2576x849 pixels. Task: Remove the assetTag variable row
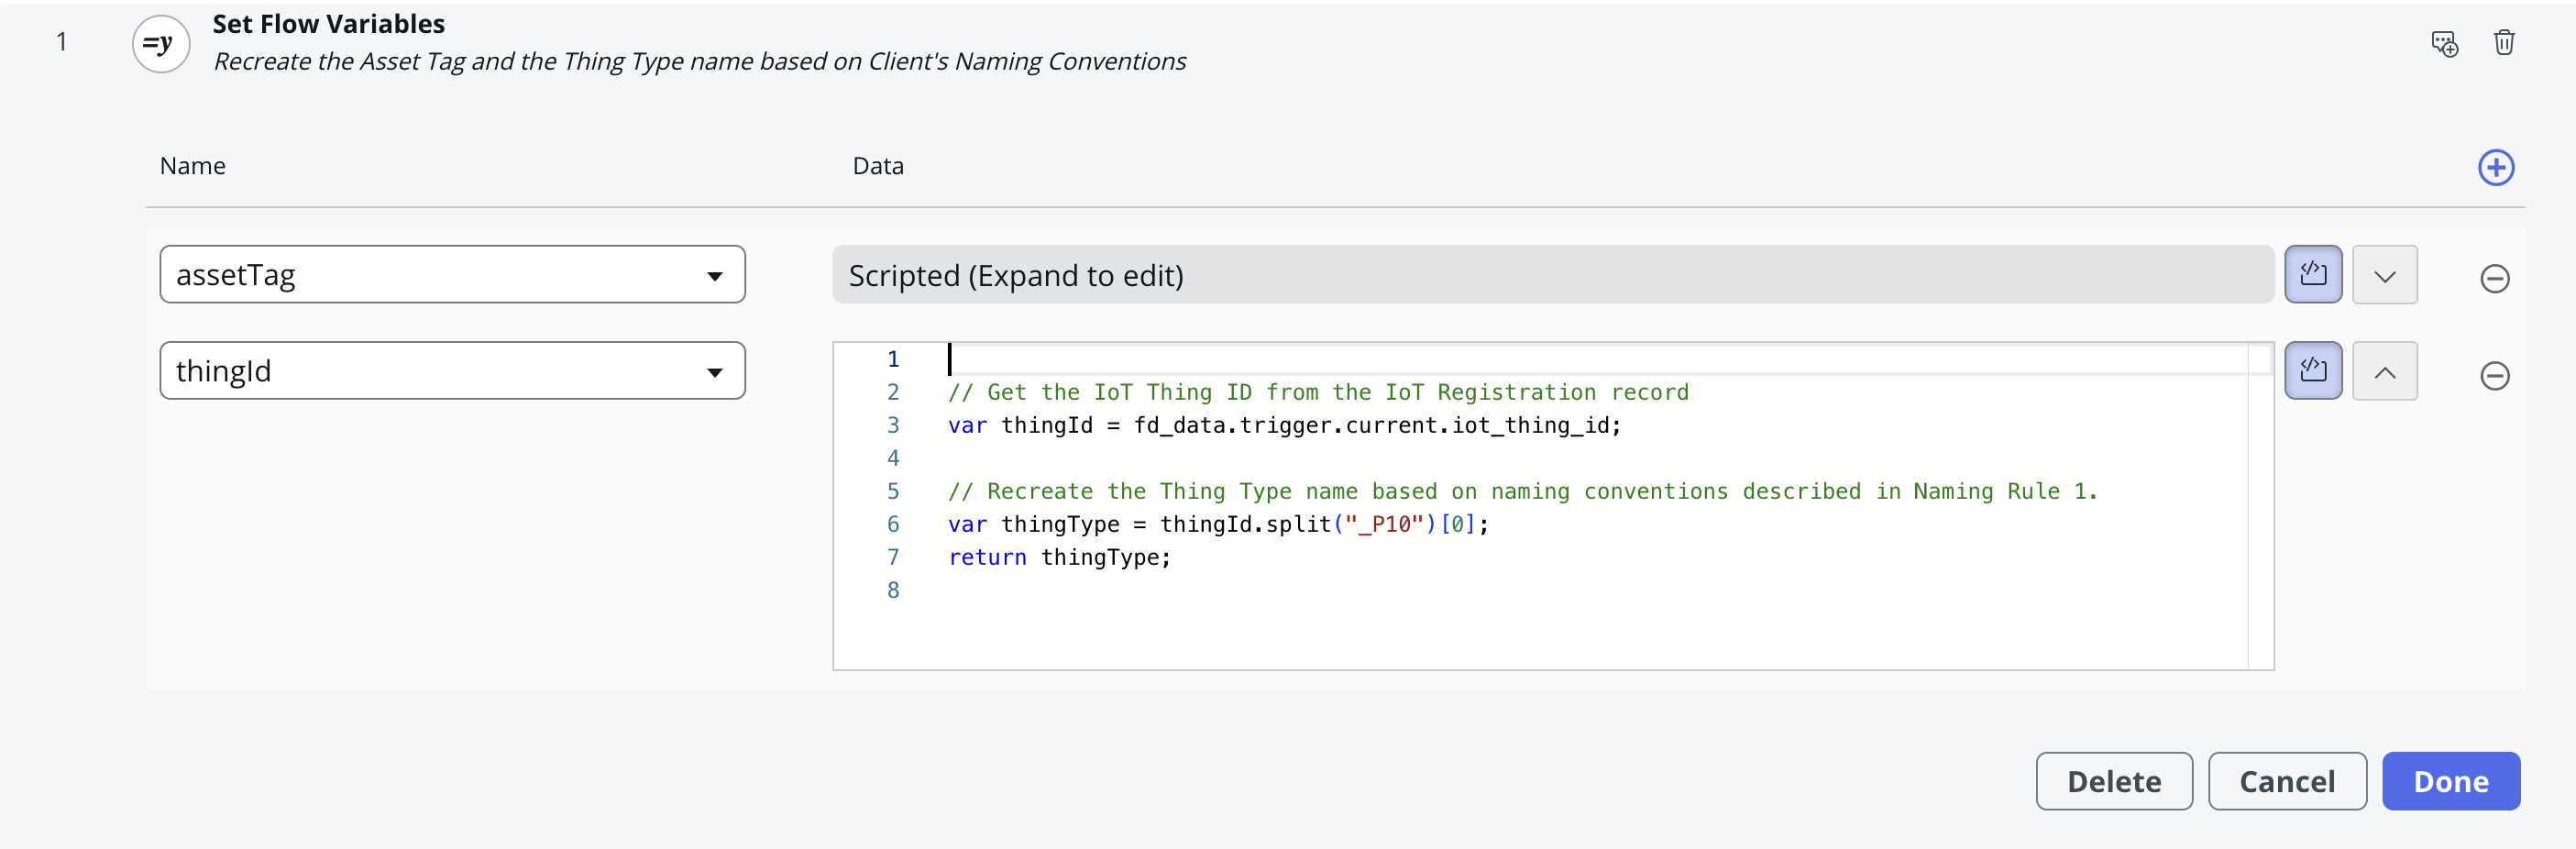coord(2495,278)
